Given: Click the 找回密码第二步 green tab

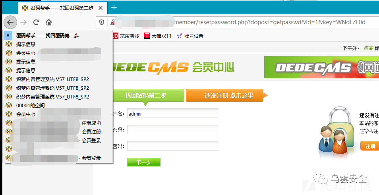Looking at the screenshot, I should pos(149,95).
